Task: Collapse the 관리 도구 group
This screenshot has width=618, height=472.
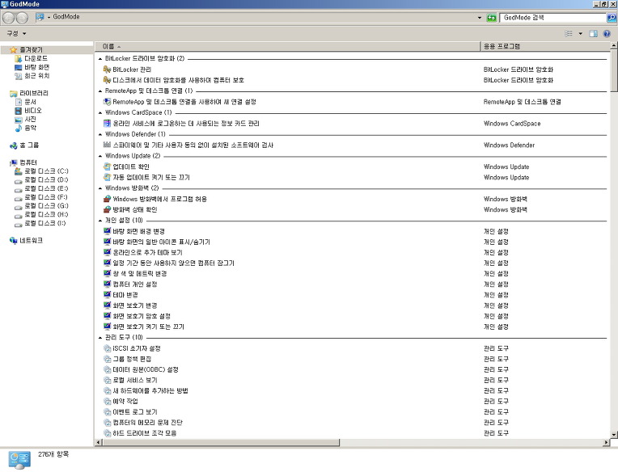Action: [x=100, y=337]
